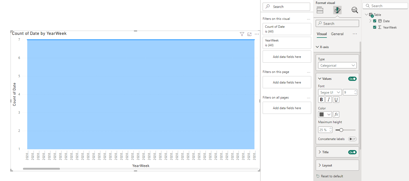The height and width of the screenshot is (181, 409).
Task: Click the light blue chart area fill
Action: (x=141, y=95)
